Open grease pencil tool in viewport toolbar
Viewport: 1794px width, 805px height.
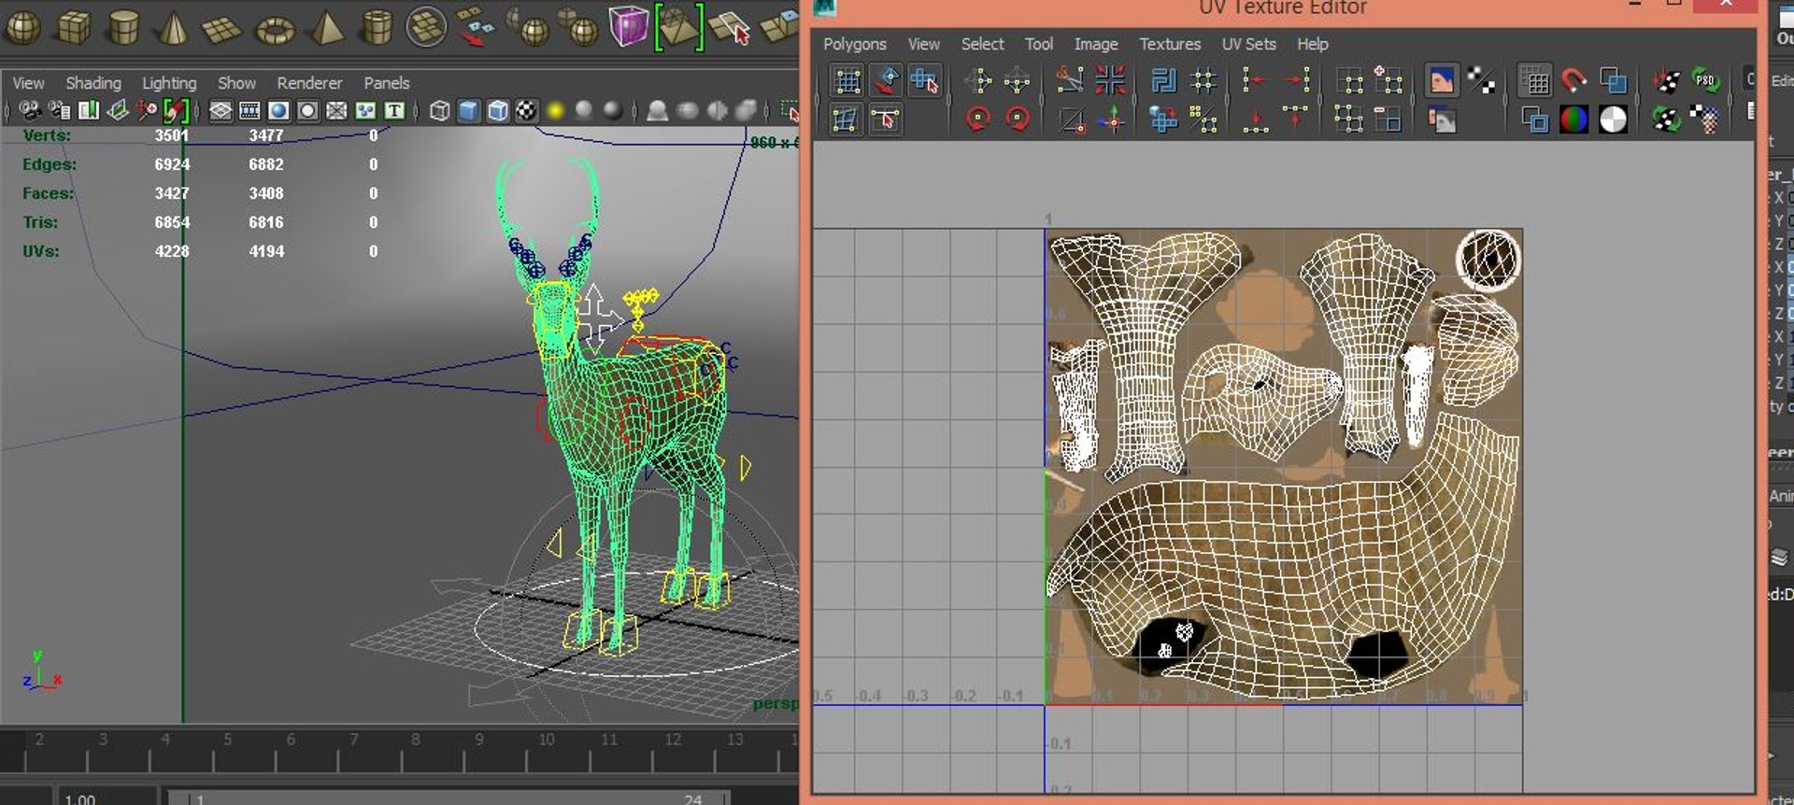[x=176, y=111]
